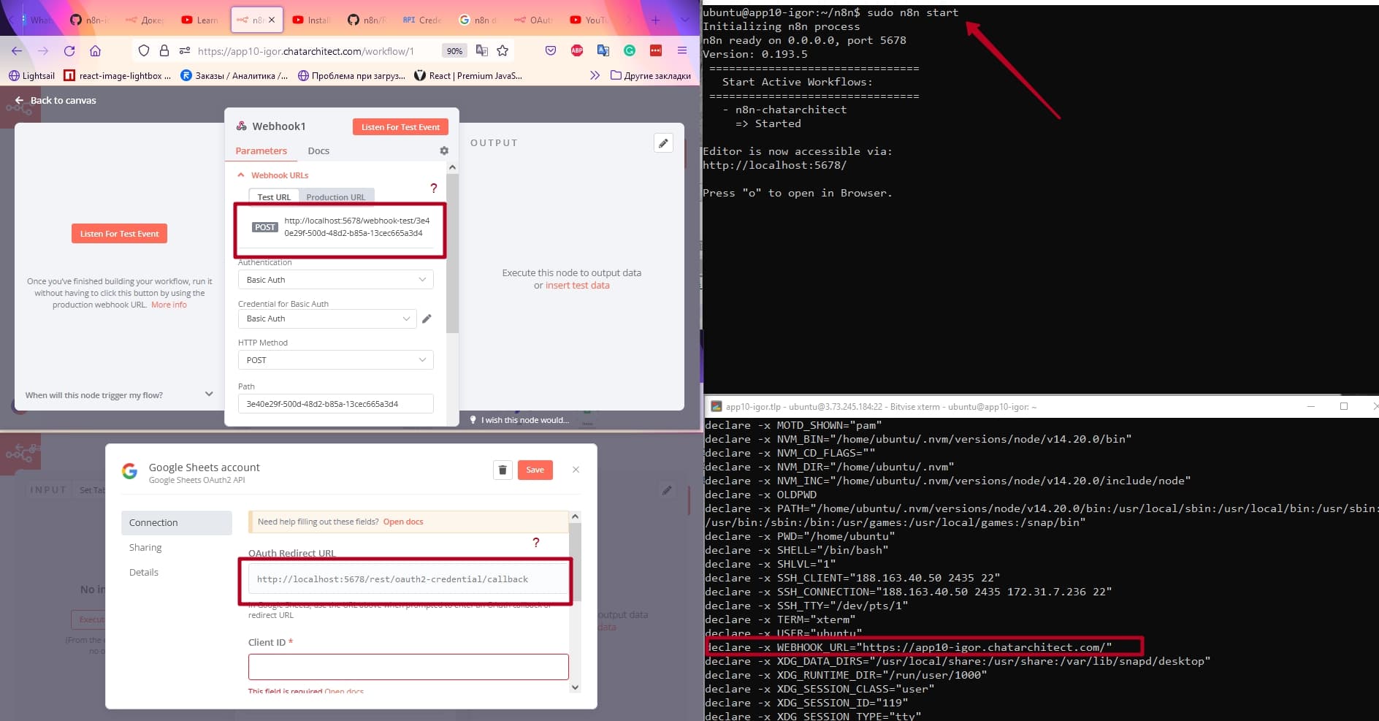1379x721 pixels.
Task: Switch to the 'Install' YouTube browser tab
Action: (x=310, y=20)
